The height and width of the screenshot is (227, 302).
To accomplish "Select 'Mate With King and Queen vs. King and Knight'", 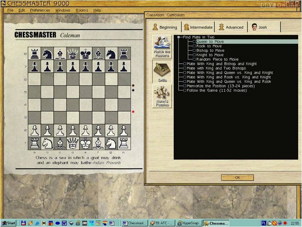I will (x=230, y=73).
